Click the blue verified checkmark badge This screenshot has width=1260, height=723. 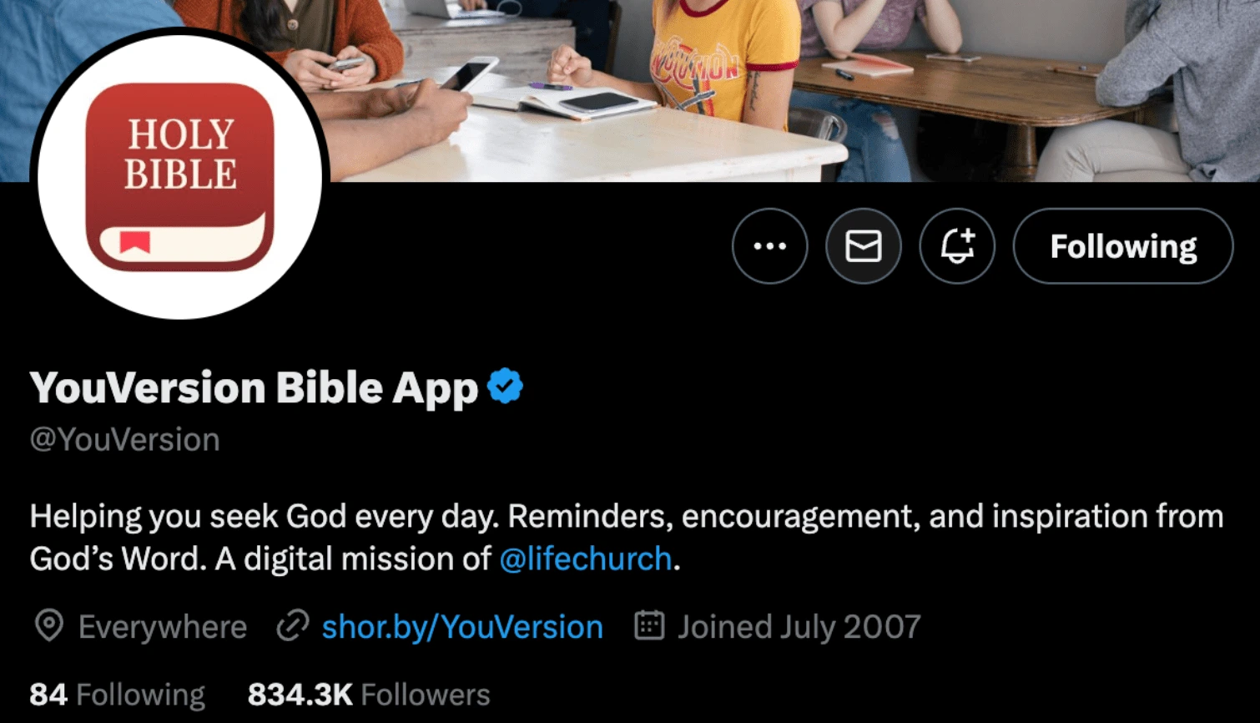[x=505, y=387]
